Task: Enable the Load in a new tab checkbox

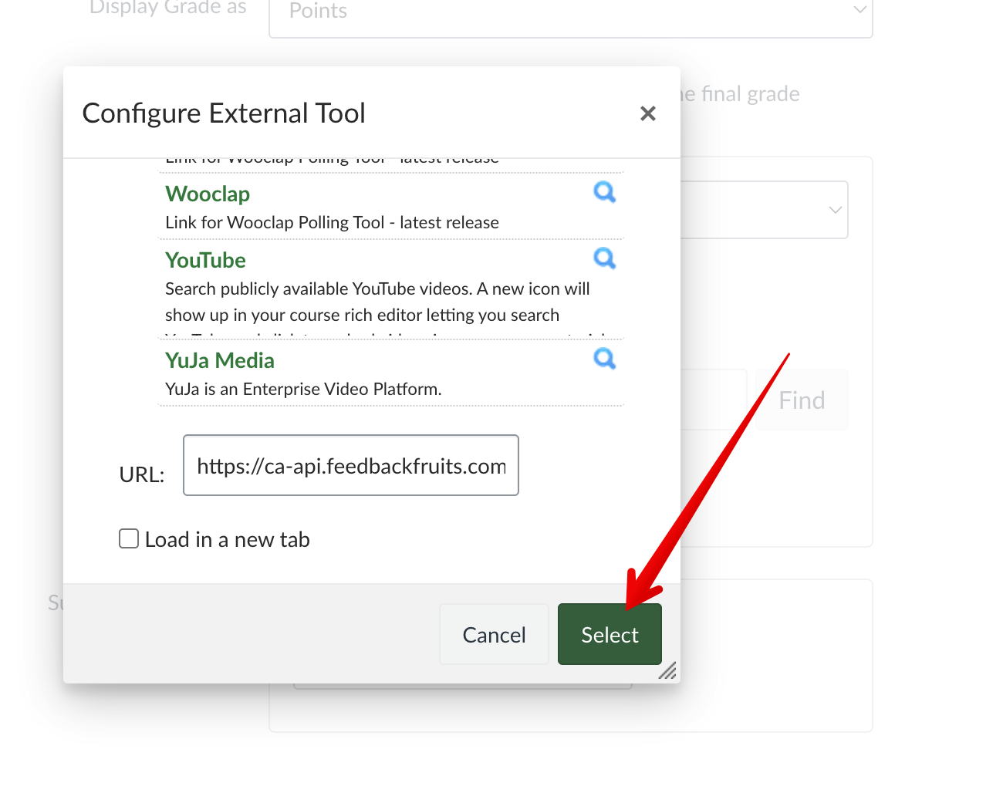Action: pos(129,538)
